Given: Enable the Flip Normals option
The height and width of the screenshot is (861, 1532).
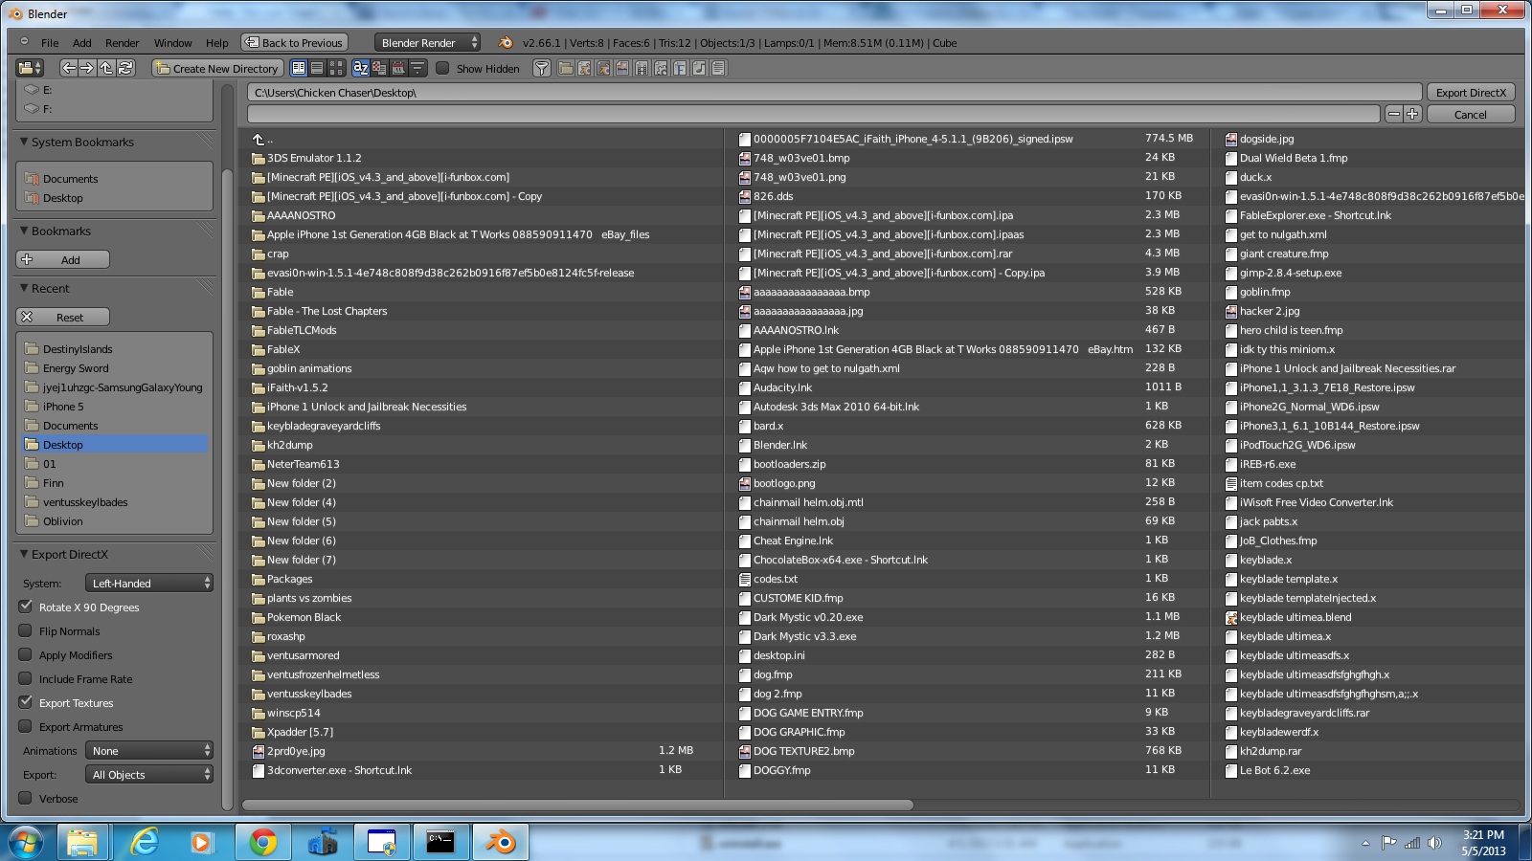Looking at the screenshot, I should click(x=26, y=630).
